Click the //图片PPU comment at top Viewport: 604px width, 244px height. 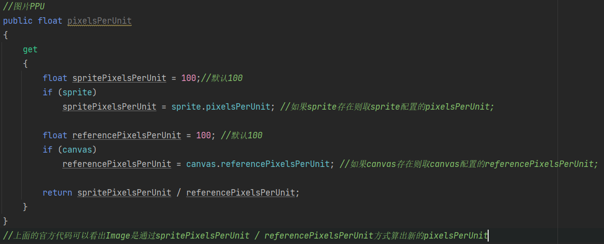point(24,6)
